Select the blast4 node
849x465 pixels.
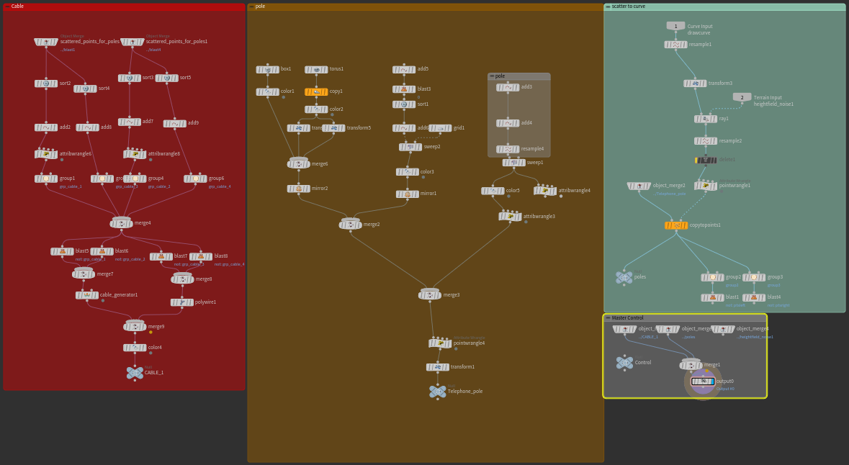754,297
